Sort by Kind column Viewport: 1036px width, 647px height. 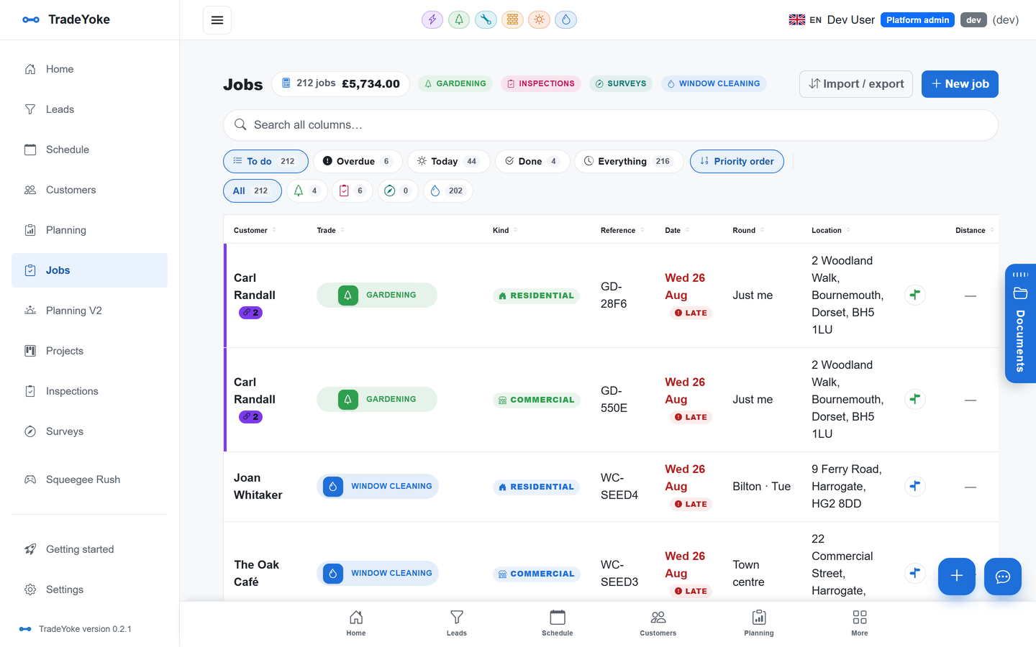tap(505, 230)
